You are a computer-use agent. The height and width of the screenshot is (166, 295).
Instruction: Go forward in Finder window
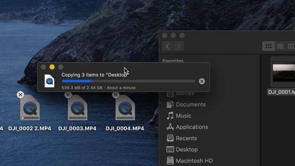pos(178,46)
